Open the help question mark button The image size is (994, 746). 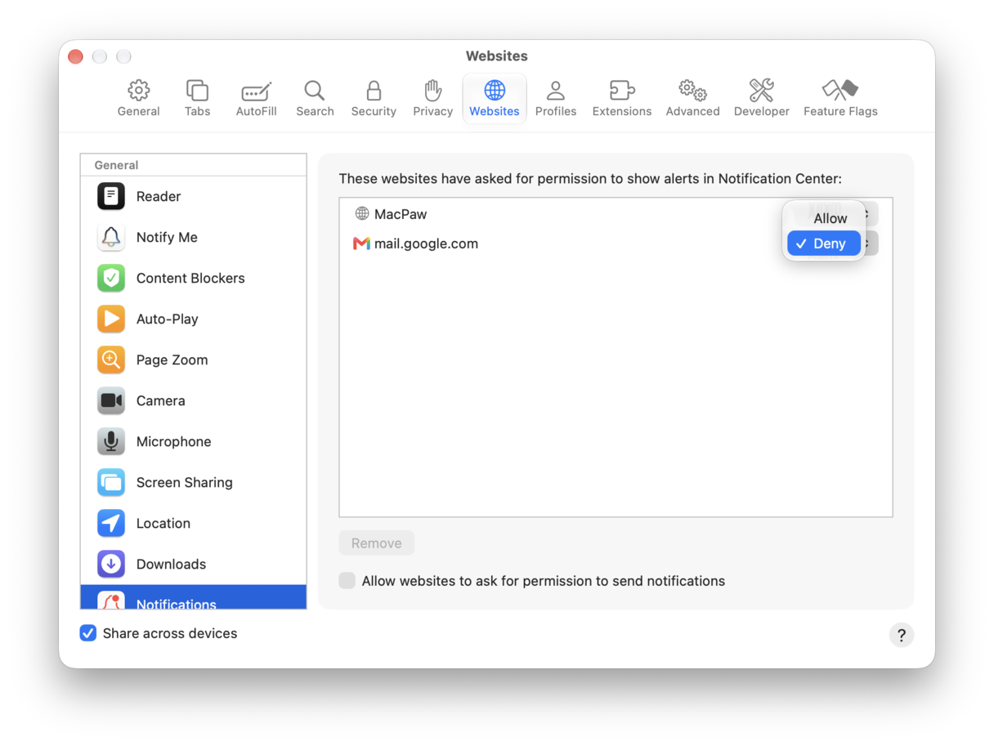tap(902, 635)
